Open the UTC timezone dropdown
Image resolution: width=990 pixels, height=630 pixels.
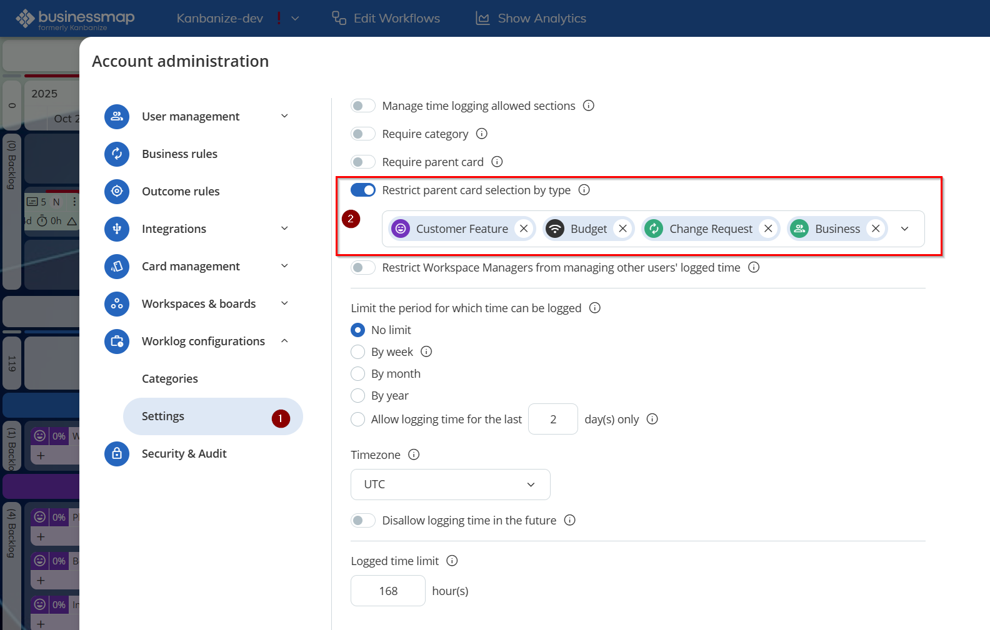[450, 485]
